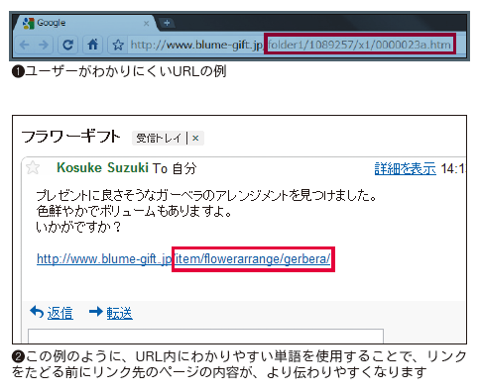480x392 pixels.
Task: Click the email subject フラワーギフト
Action: [70, 137]
